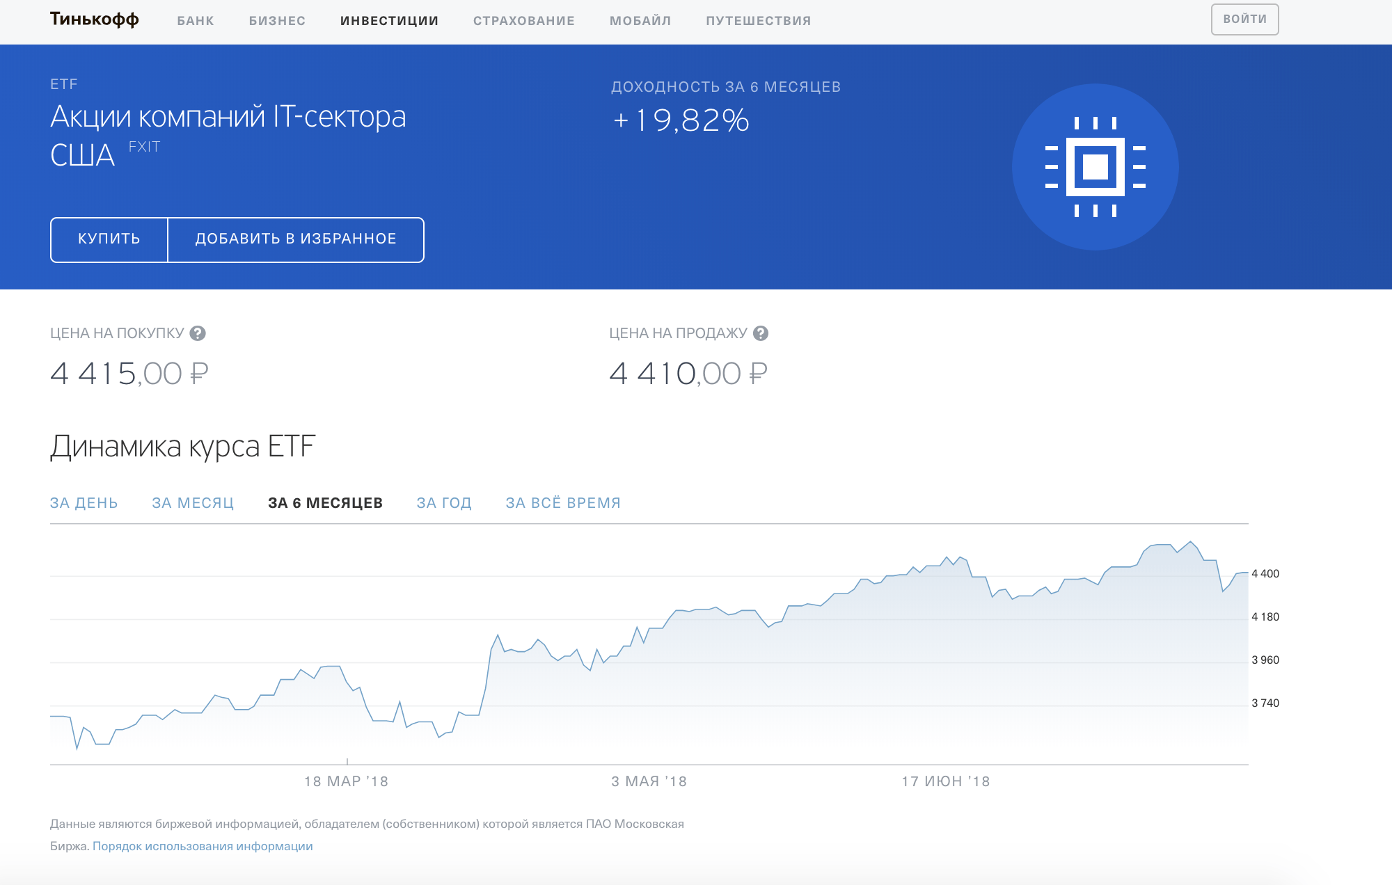Open the Порядок использования информации link
This screenshot has height=885, width=1392.
pos(203,846)
